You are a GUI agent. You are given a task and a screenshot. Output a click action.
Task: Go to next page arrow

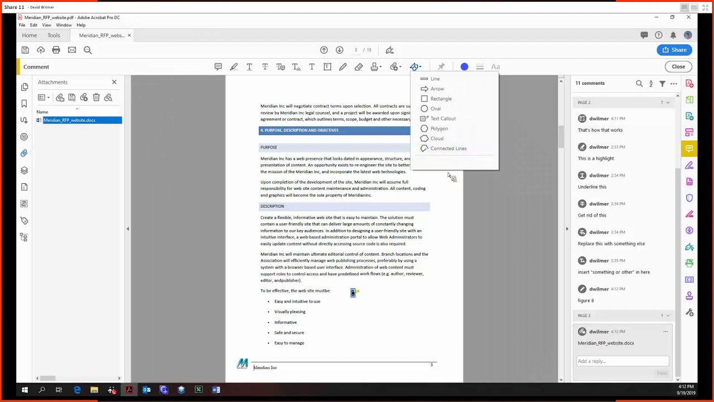click(x=339, y=50)
